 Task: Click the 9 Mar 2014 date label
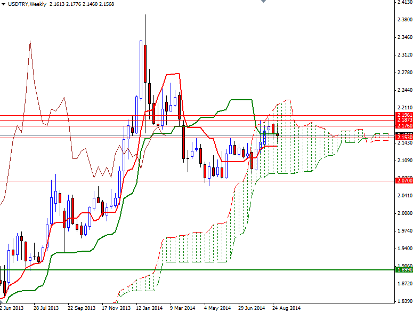tap(183, 308)
